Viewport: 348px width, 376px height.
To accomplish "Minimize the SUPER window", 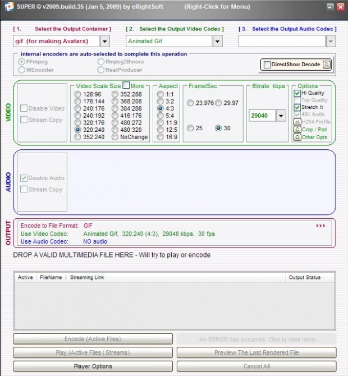I will click(330, 7).
